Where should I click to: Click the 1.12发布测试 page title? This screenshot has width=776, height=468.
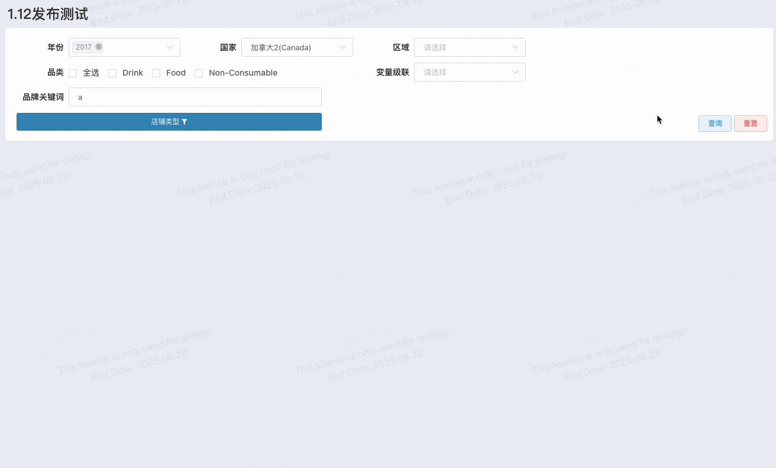tap(48, 14)
